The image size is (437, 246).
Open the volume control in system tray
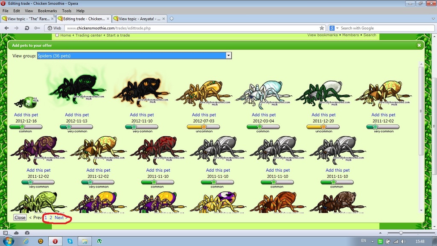(404, 242)
